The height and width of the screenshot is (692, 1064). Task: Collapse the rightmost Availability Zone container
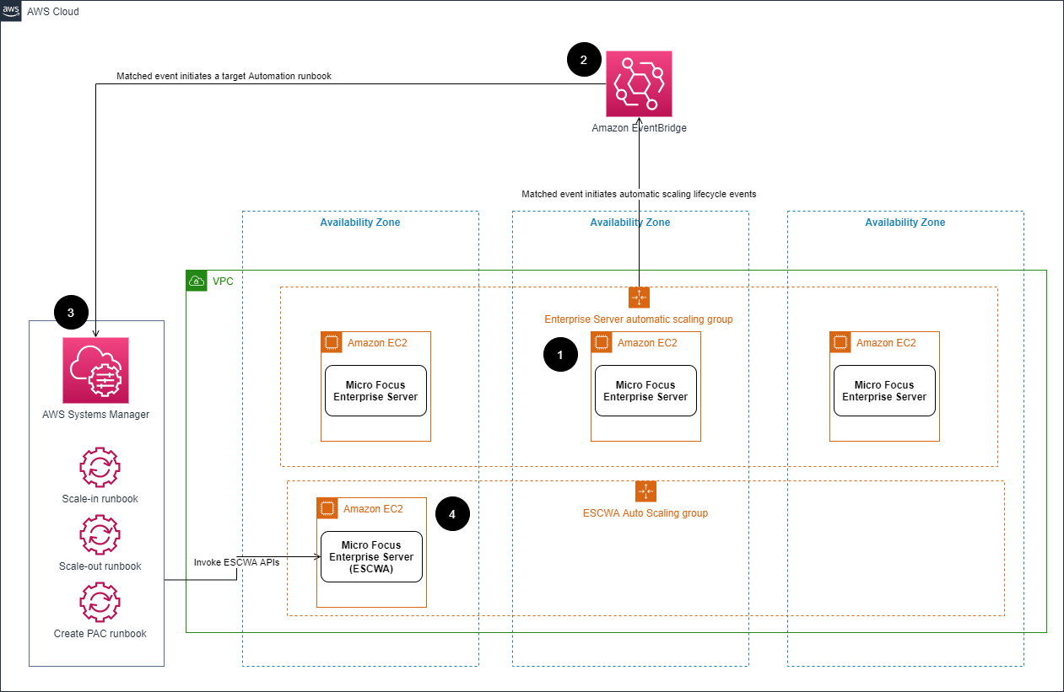click(x=905, y=222)
